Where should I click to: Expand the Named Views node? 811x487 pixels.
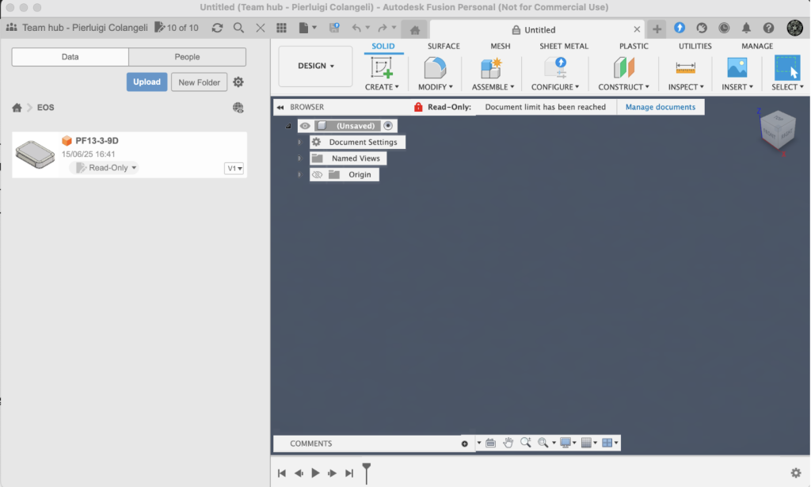[299, 158]
